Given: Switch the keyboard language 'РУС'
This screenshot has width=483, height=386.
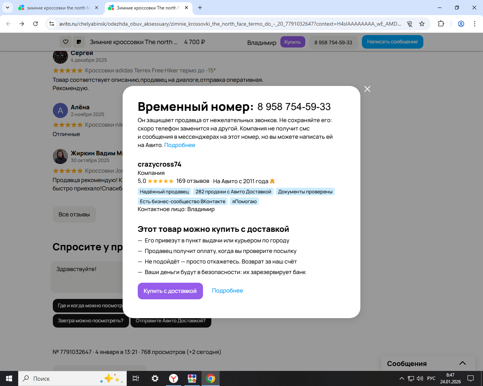Looking at the screenshot, I should (431, 378).
